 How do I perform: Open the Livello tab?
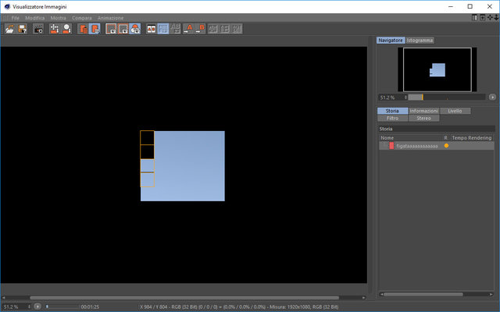[455, 111]
